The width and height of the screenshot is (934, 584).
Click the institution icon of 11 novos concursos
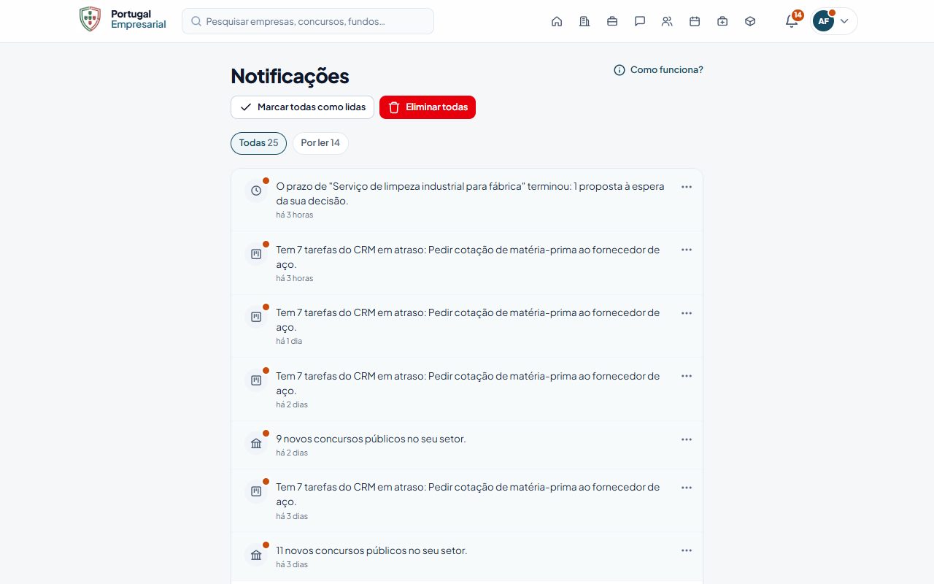tap(256, 555)
